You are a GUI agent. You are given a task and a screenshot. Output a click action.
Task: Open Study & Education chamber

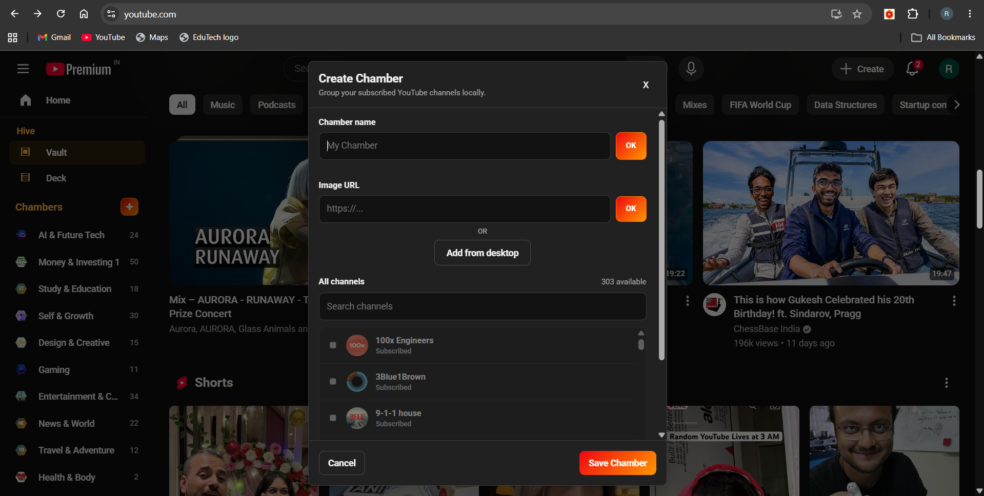point(77,289)
